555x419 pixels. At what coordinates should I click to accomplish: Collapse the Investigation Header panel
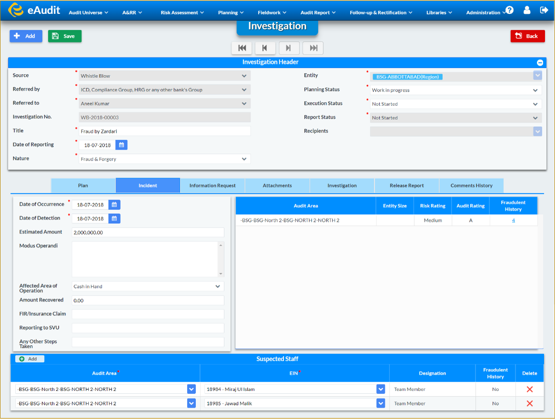click(x=540, y=62)
